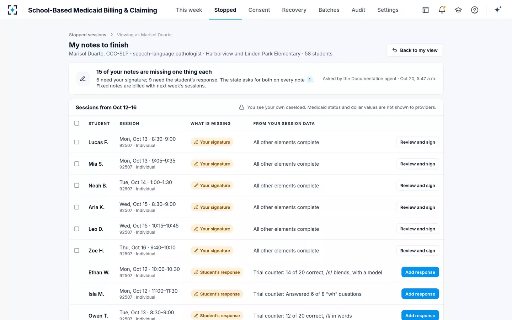
Task: Click the pencil icon in the notes banner
Action: coord(83,79)
